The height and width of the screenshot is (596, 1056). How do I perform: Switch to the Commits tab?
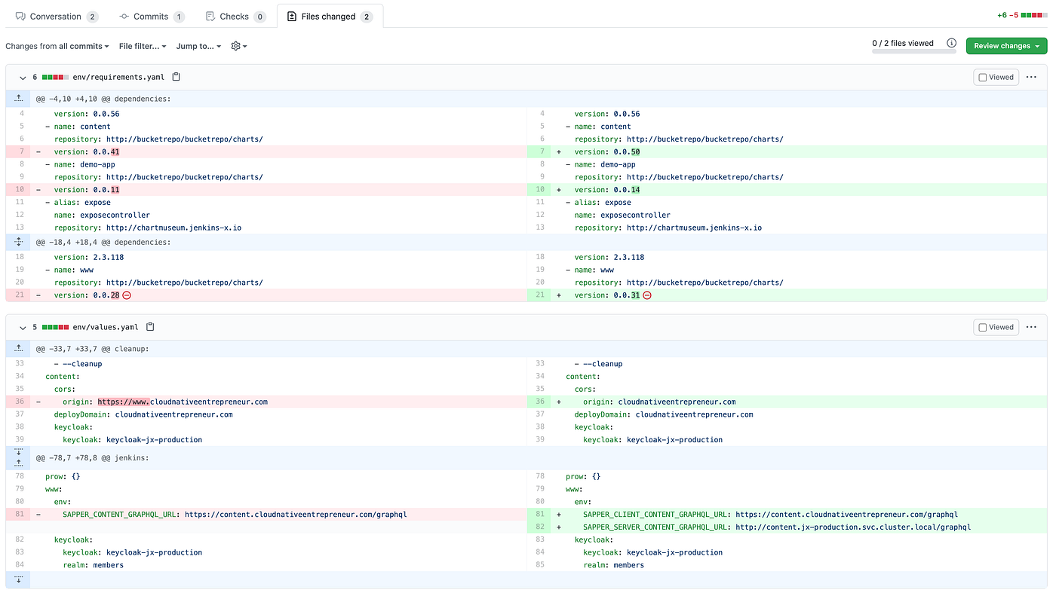[152, 17]
